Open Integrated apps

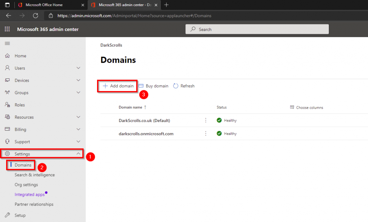[29, 195]
